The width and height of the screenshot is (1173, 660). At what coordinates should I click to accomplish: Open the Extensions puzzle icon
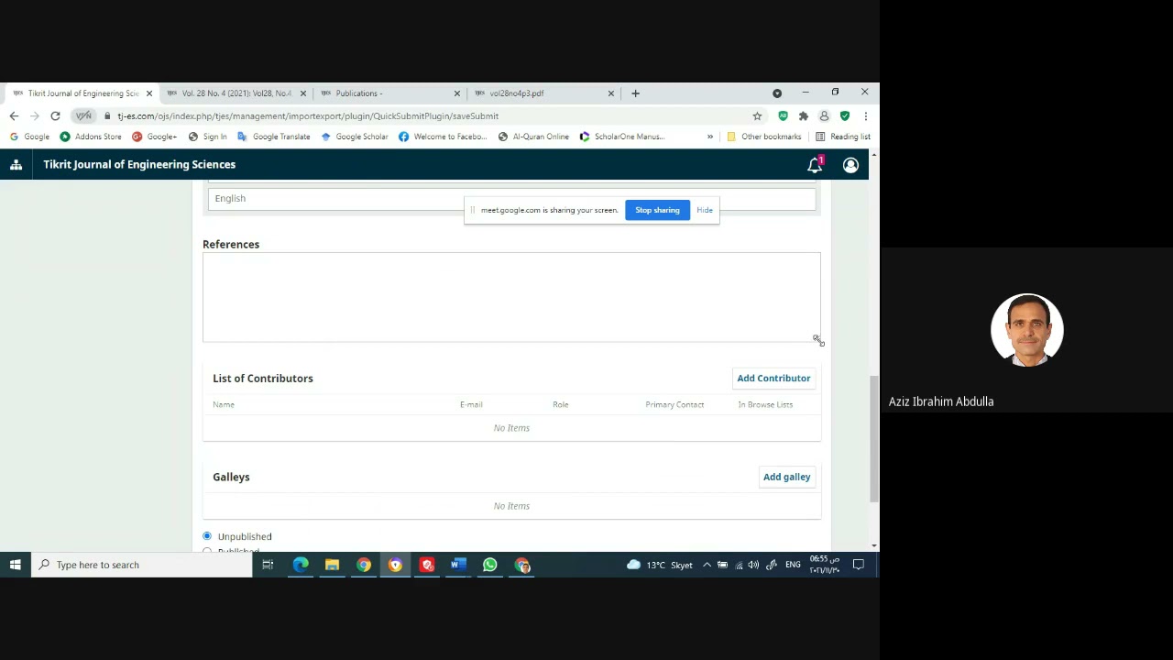coord(803,116)
